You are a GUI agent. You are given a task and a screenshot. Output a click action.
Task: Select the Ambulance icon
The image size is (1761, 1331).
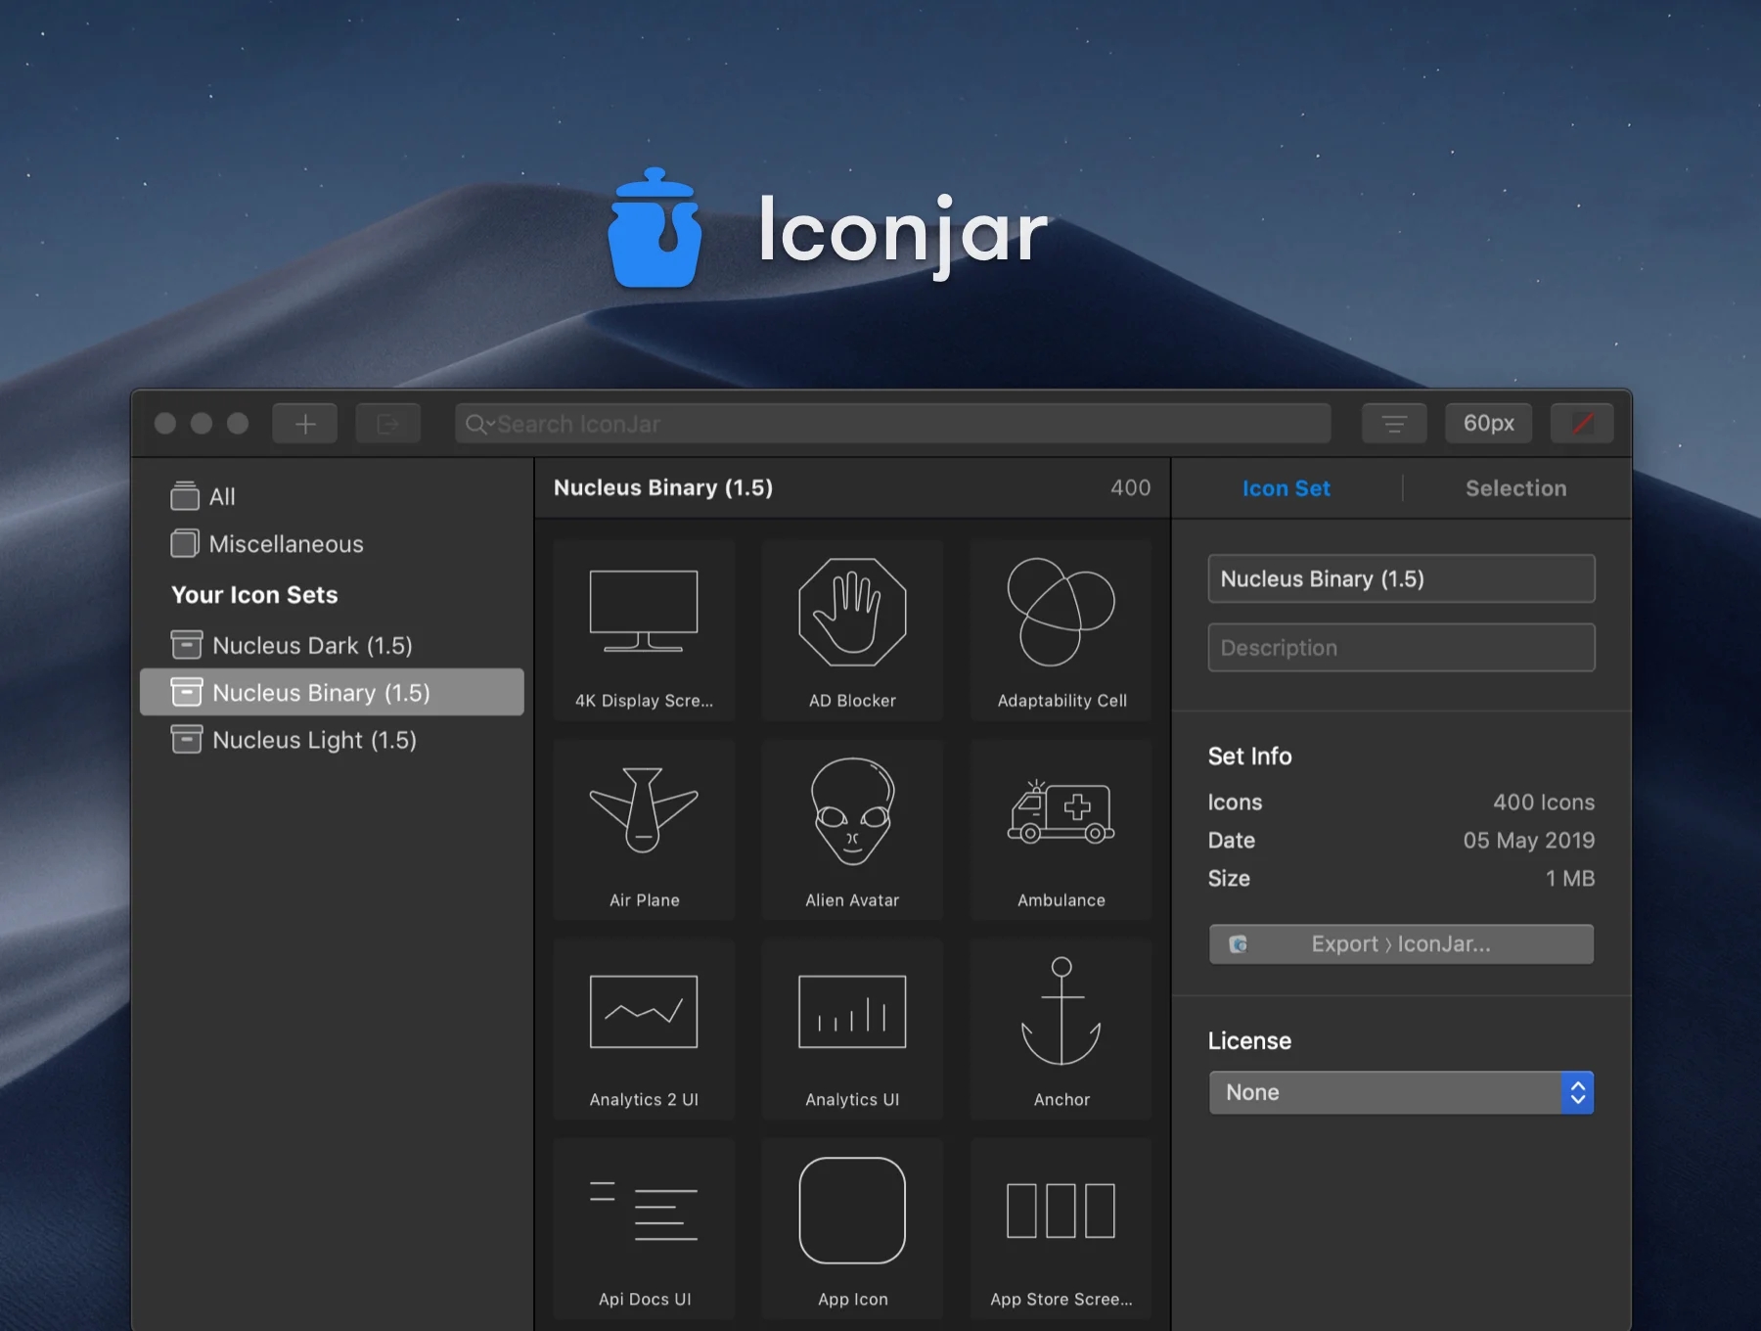pyautogui.click(x=1061, y=830)
